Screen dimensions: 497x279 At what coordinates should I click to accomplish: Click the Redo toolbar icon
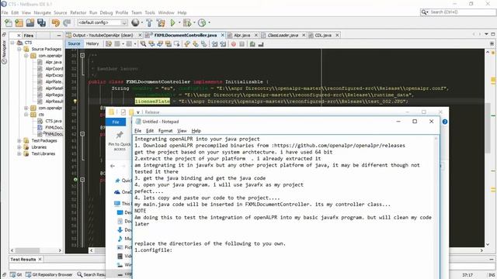(x=67, y=22)
